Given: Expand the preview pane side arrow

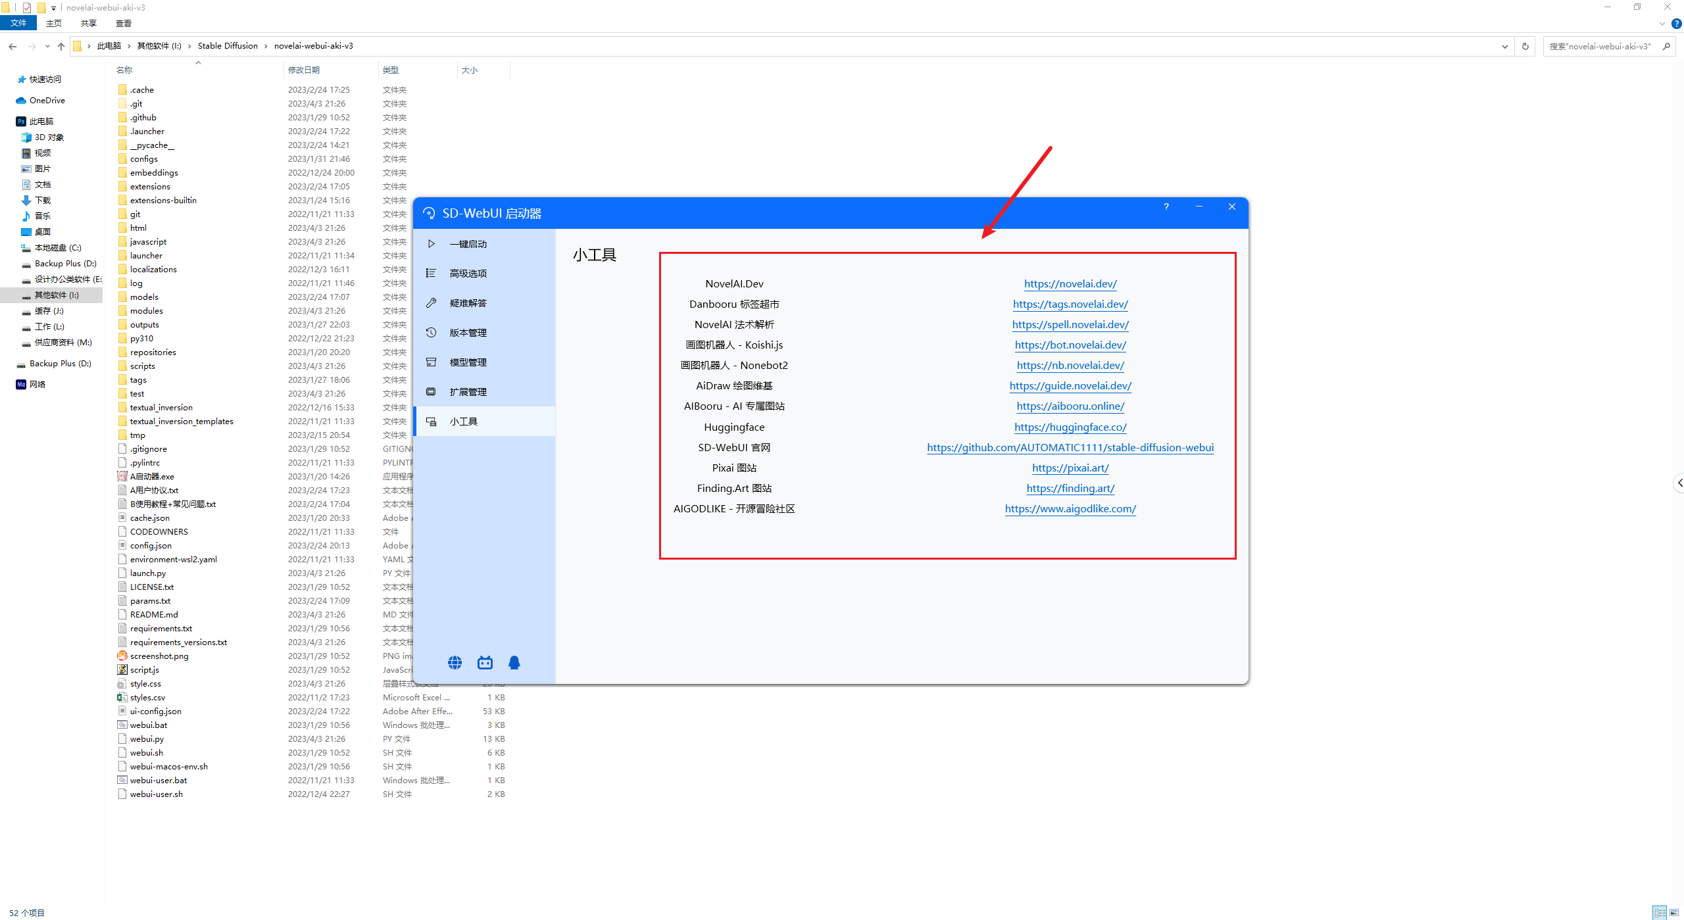Looking at the screenshot, I should 1679,483.
